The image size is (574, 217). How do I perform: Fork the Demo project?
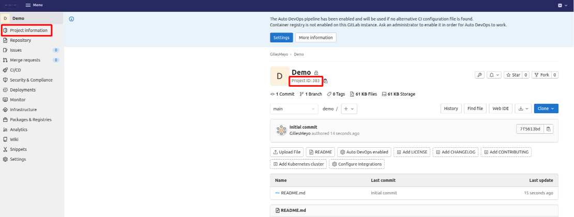tap(542, 74)
